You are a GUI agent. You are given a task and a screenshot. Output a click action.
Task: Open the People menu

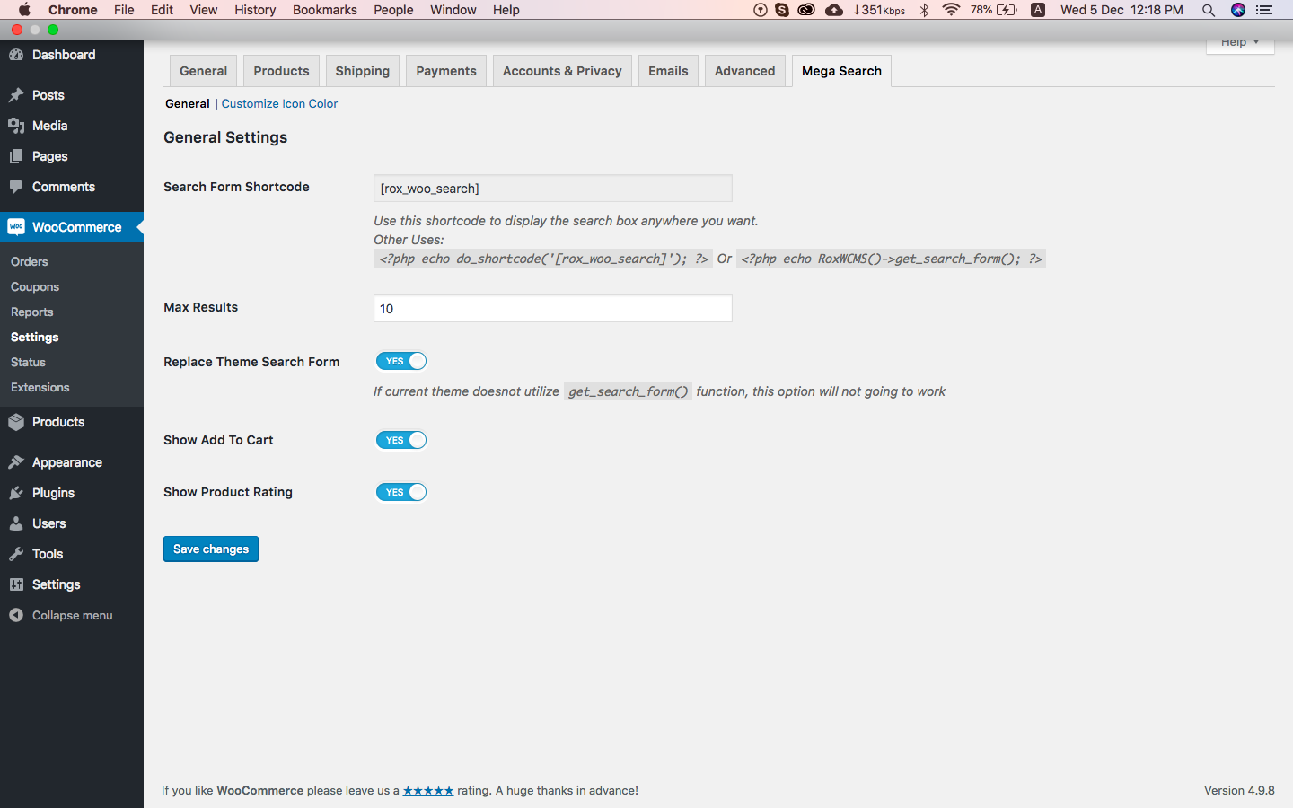click(393, 10)
